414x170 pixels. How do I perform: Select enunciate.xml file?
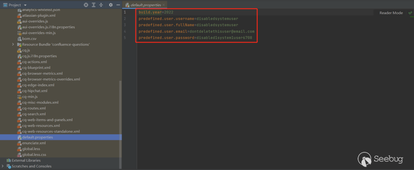[34, 143]
